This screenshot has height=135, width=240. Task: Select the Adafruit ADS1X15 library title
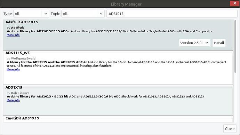22,22
